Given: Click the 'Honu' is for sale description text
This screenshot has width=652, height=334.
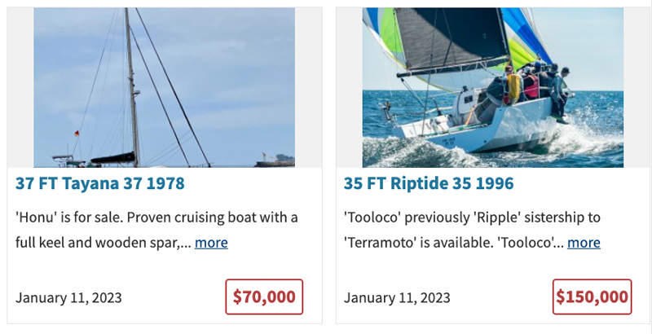Looking at the screenshot, I should tap(156, 218).
